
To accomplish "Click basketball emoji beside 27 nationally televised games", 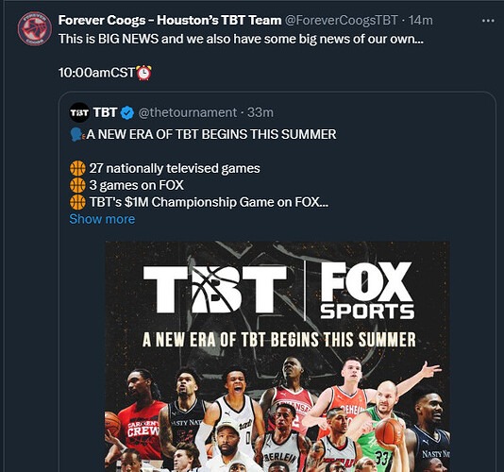I will (x=77, y=168).
